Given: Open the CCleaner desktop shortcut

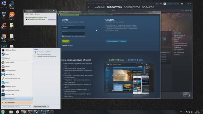Looking at the screenshot, I should pyautogui.click(x=4, y=26).
